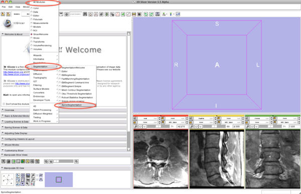Expand the Loading Scenes & Data section
Screen dimensions: 301x194
[64, 121]
